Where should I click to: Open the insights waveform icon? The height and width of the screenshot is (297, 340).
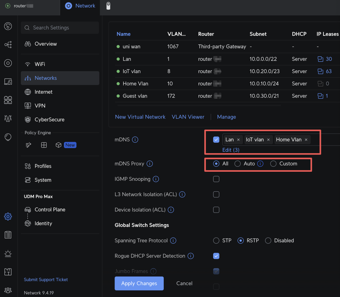[8, 119]
